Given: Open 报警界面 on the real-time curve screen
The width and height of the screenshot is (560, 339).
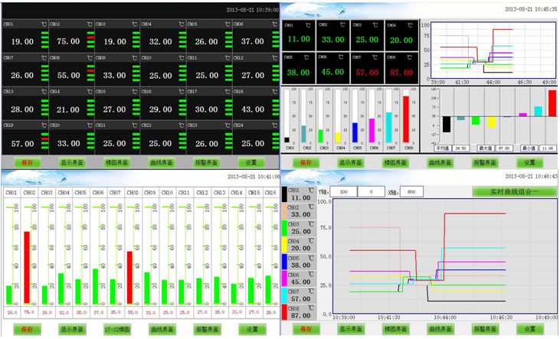Looking at the screenshot, I should [x=485, y=328].
